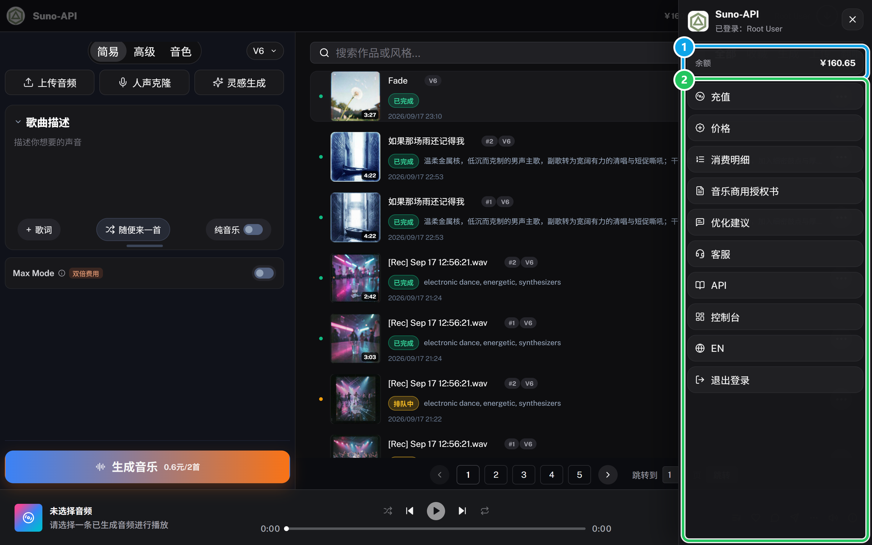Switch language to EN
This screenshot has height=545, width=872.
[x=775, y=348]
